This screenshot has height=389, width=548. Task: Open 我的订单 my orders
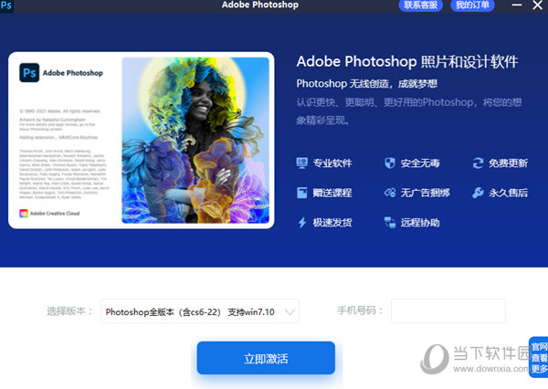[x=472, y=5]
